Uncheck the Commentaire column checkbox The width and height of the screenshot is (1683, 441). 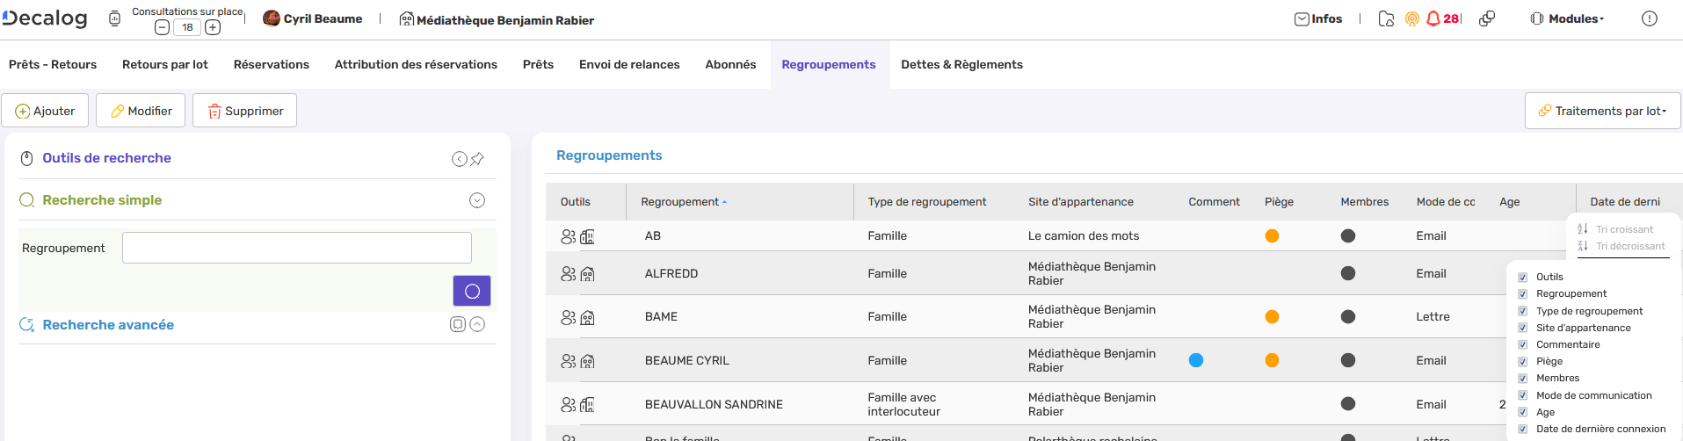point(1523,345)
